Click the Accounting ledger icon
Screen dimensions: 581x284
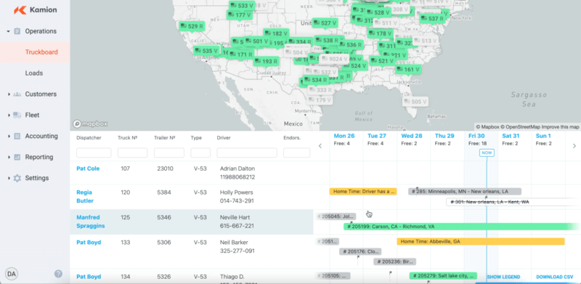[17, 136]
